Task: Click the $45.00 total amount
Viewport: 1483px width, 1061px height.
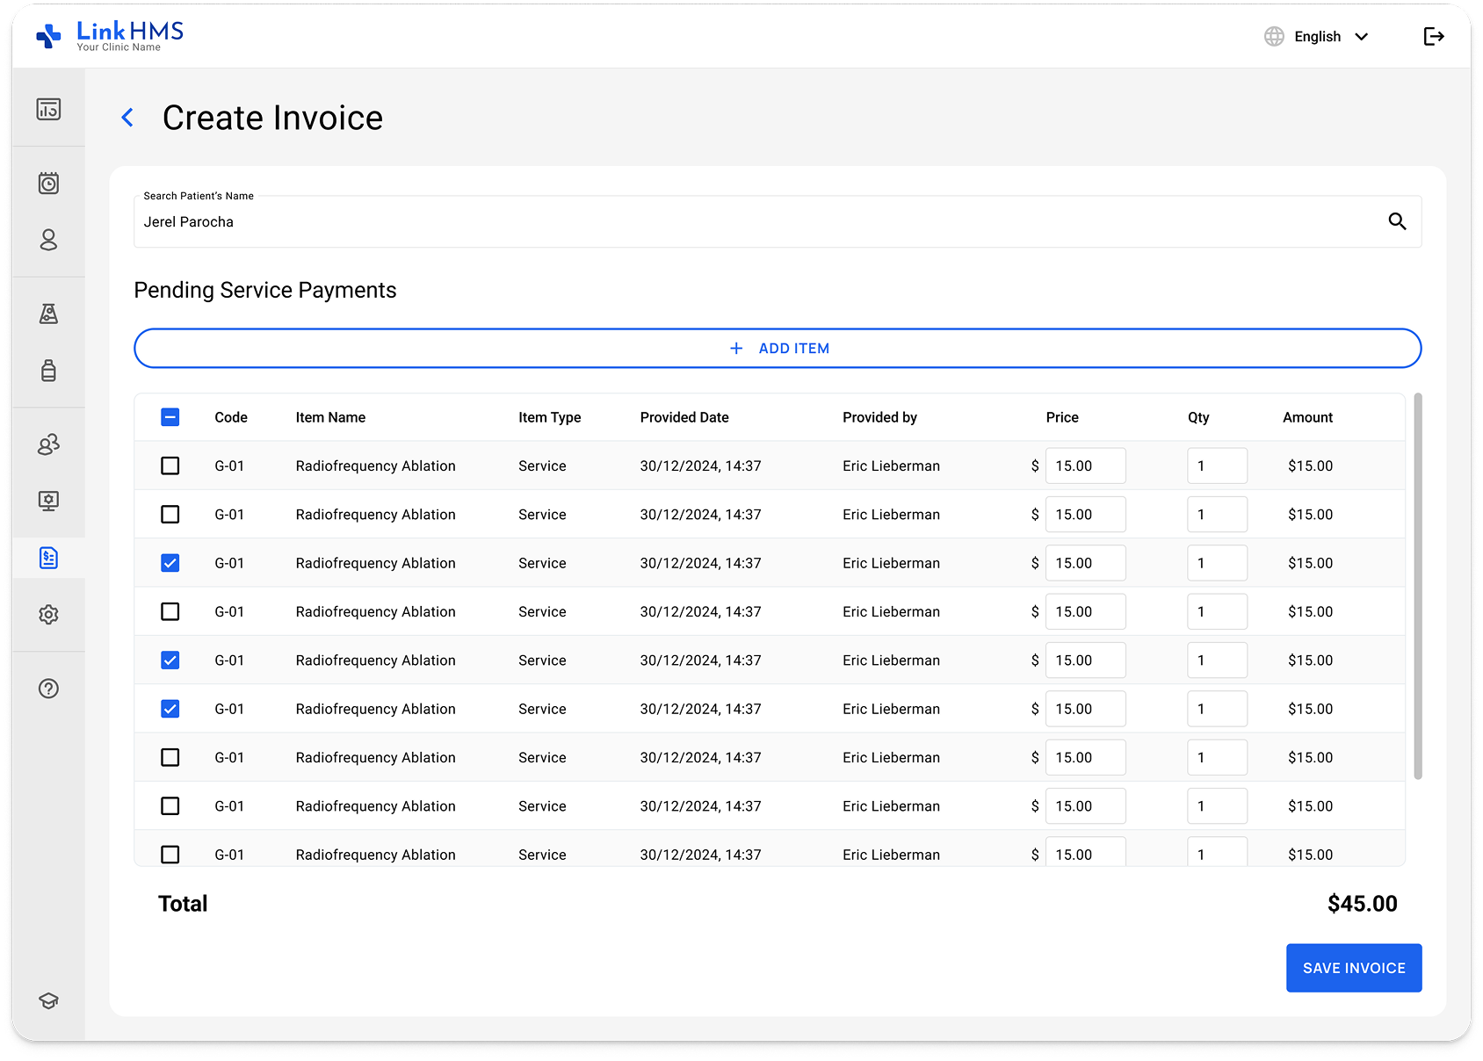Action: point(1362,904)
